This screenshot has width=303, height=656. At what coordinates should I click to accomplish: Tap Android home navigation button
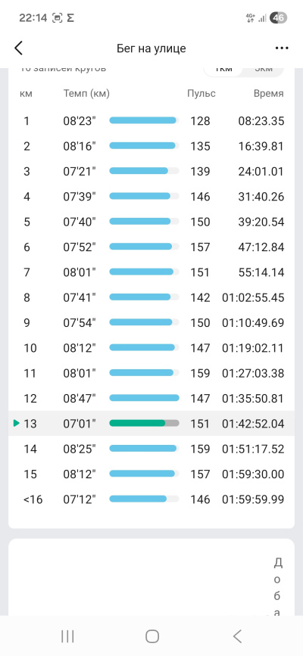(x=151, y=636)
